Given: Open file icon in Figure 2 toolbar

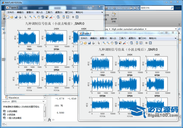Looking at the screenshot, I should point(85,43).
